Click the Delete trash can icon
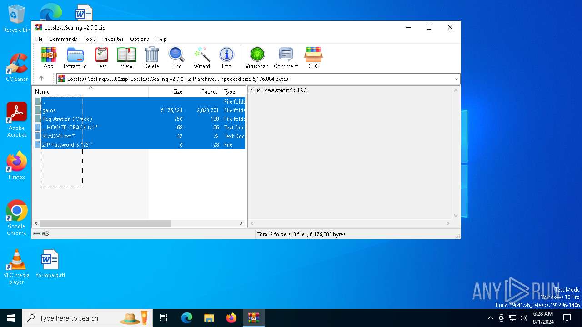 [x=151, y=58]
